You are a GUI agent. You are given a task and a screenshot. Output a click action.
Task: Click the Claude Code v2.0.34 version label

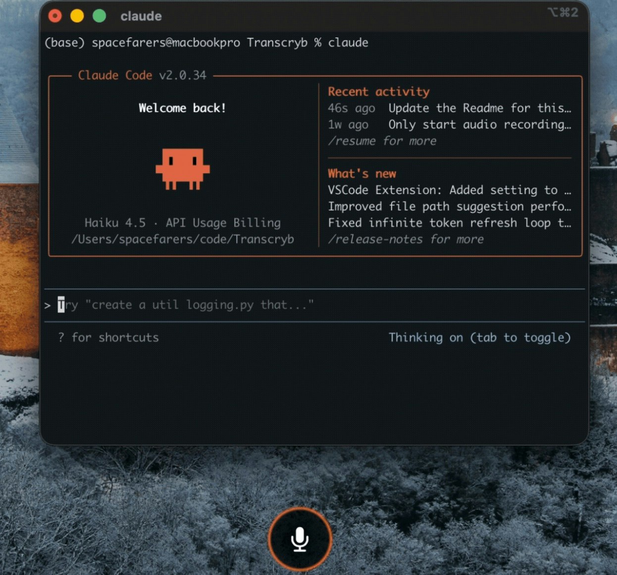pos(140,75)
